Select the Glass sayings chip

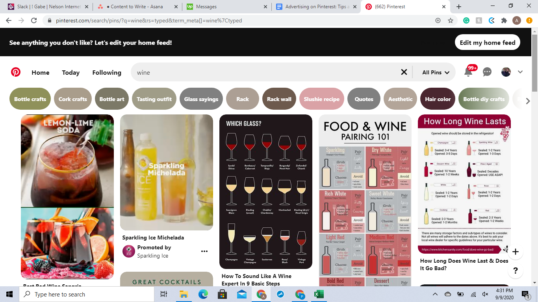pos(201,99)
